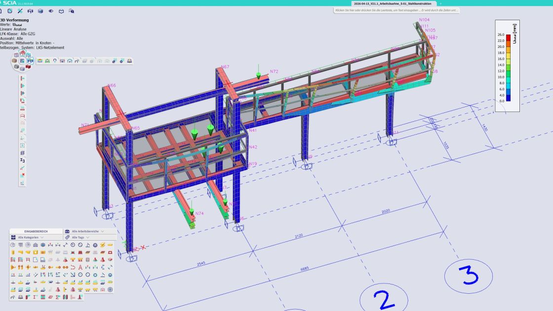This screenshot has height=311, width=553.
Task: Click the 'LFK-Klasse: Alle GZG' text line
Action: pyautogui.click(x=17, y=34)
